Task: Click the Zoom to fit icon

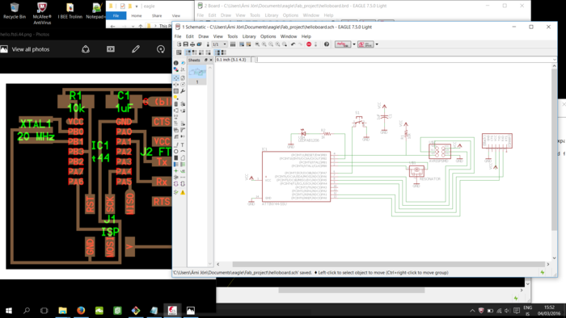Action: tap(257, 44)
